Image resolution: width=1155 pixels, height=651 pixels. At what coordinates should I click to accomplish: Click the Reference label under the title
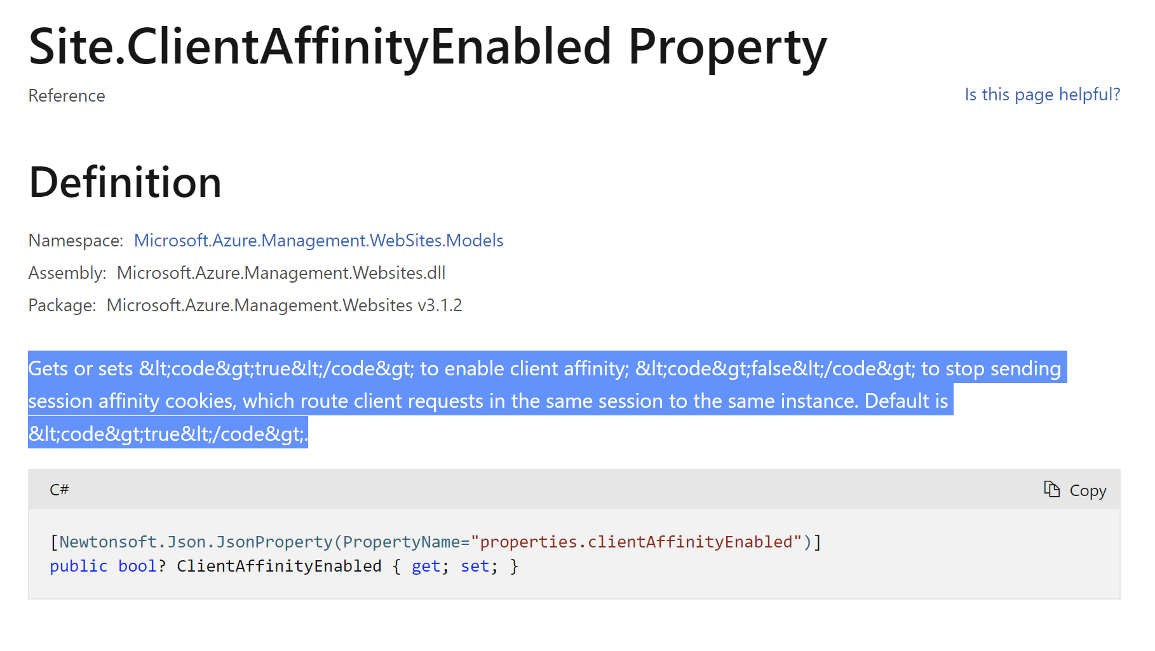click(66, 95)
